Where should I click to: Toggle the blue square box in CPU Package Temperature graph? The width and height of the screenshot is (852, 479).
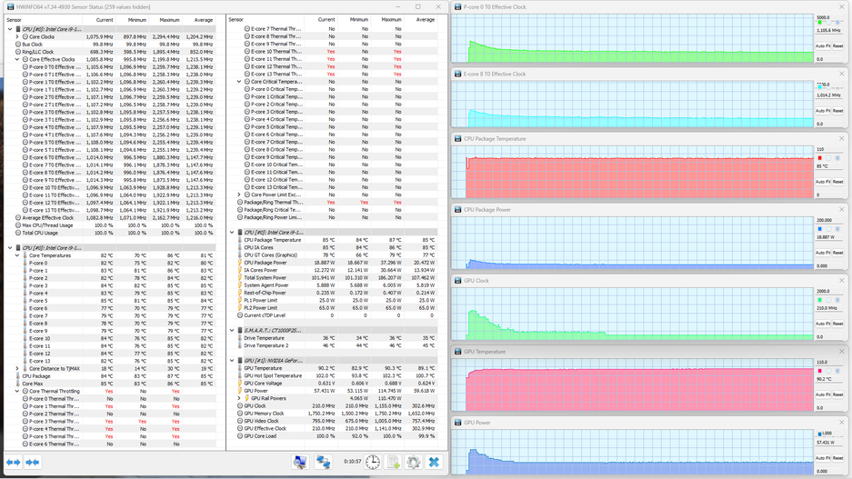coord(837,158)
